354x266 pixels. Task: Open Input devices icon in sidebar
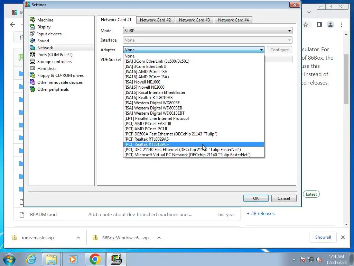pyautogui.click(x=32, y=34)
